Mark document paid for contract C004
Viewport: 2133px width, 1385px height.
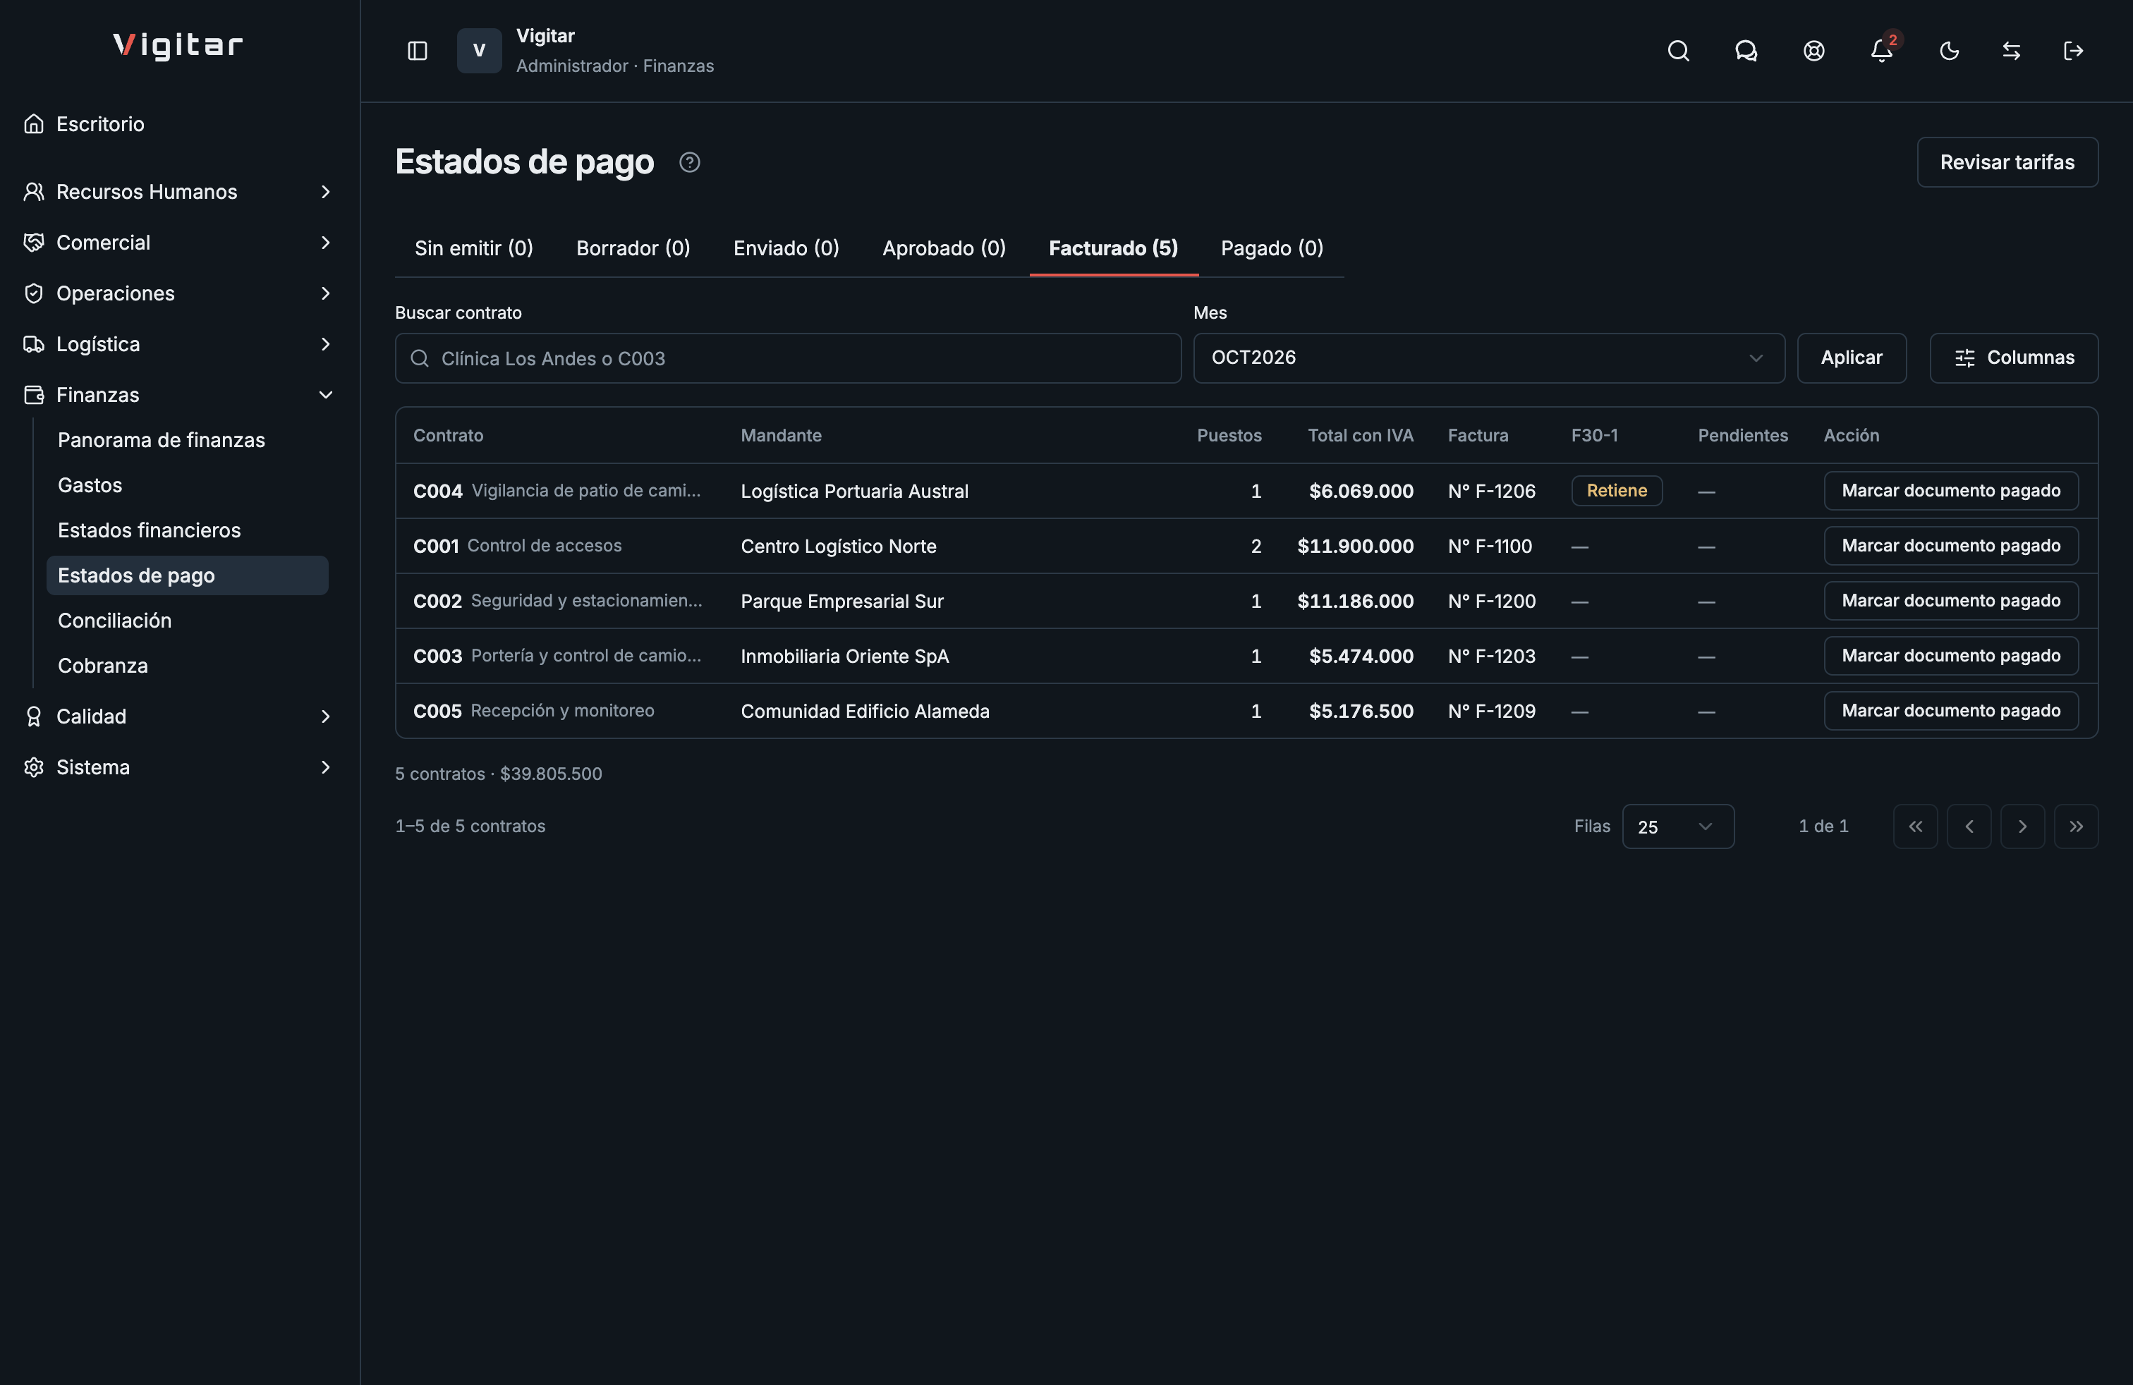1950,491
